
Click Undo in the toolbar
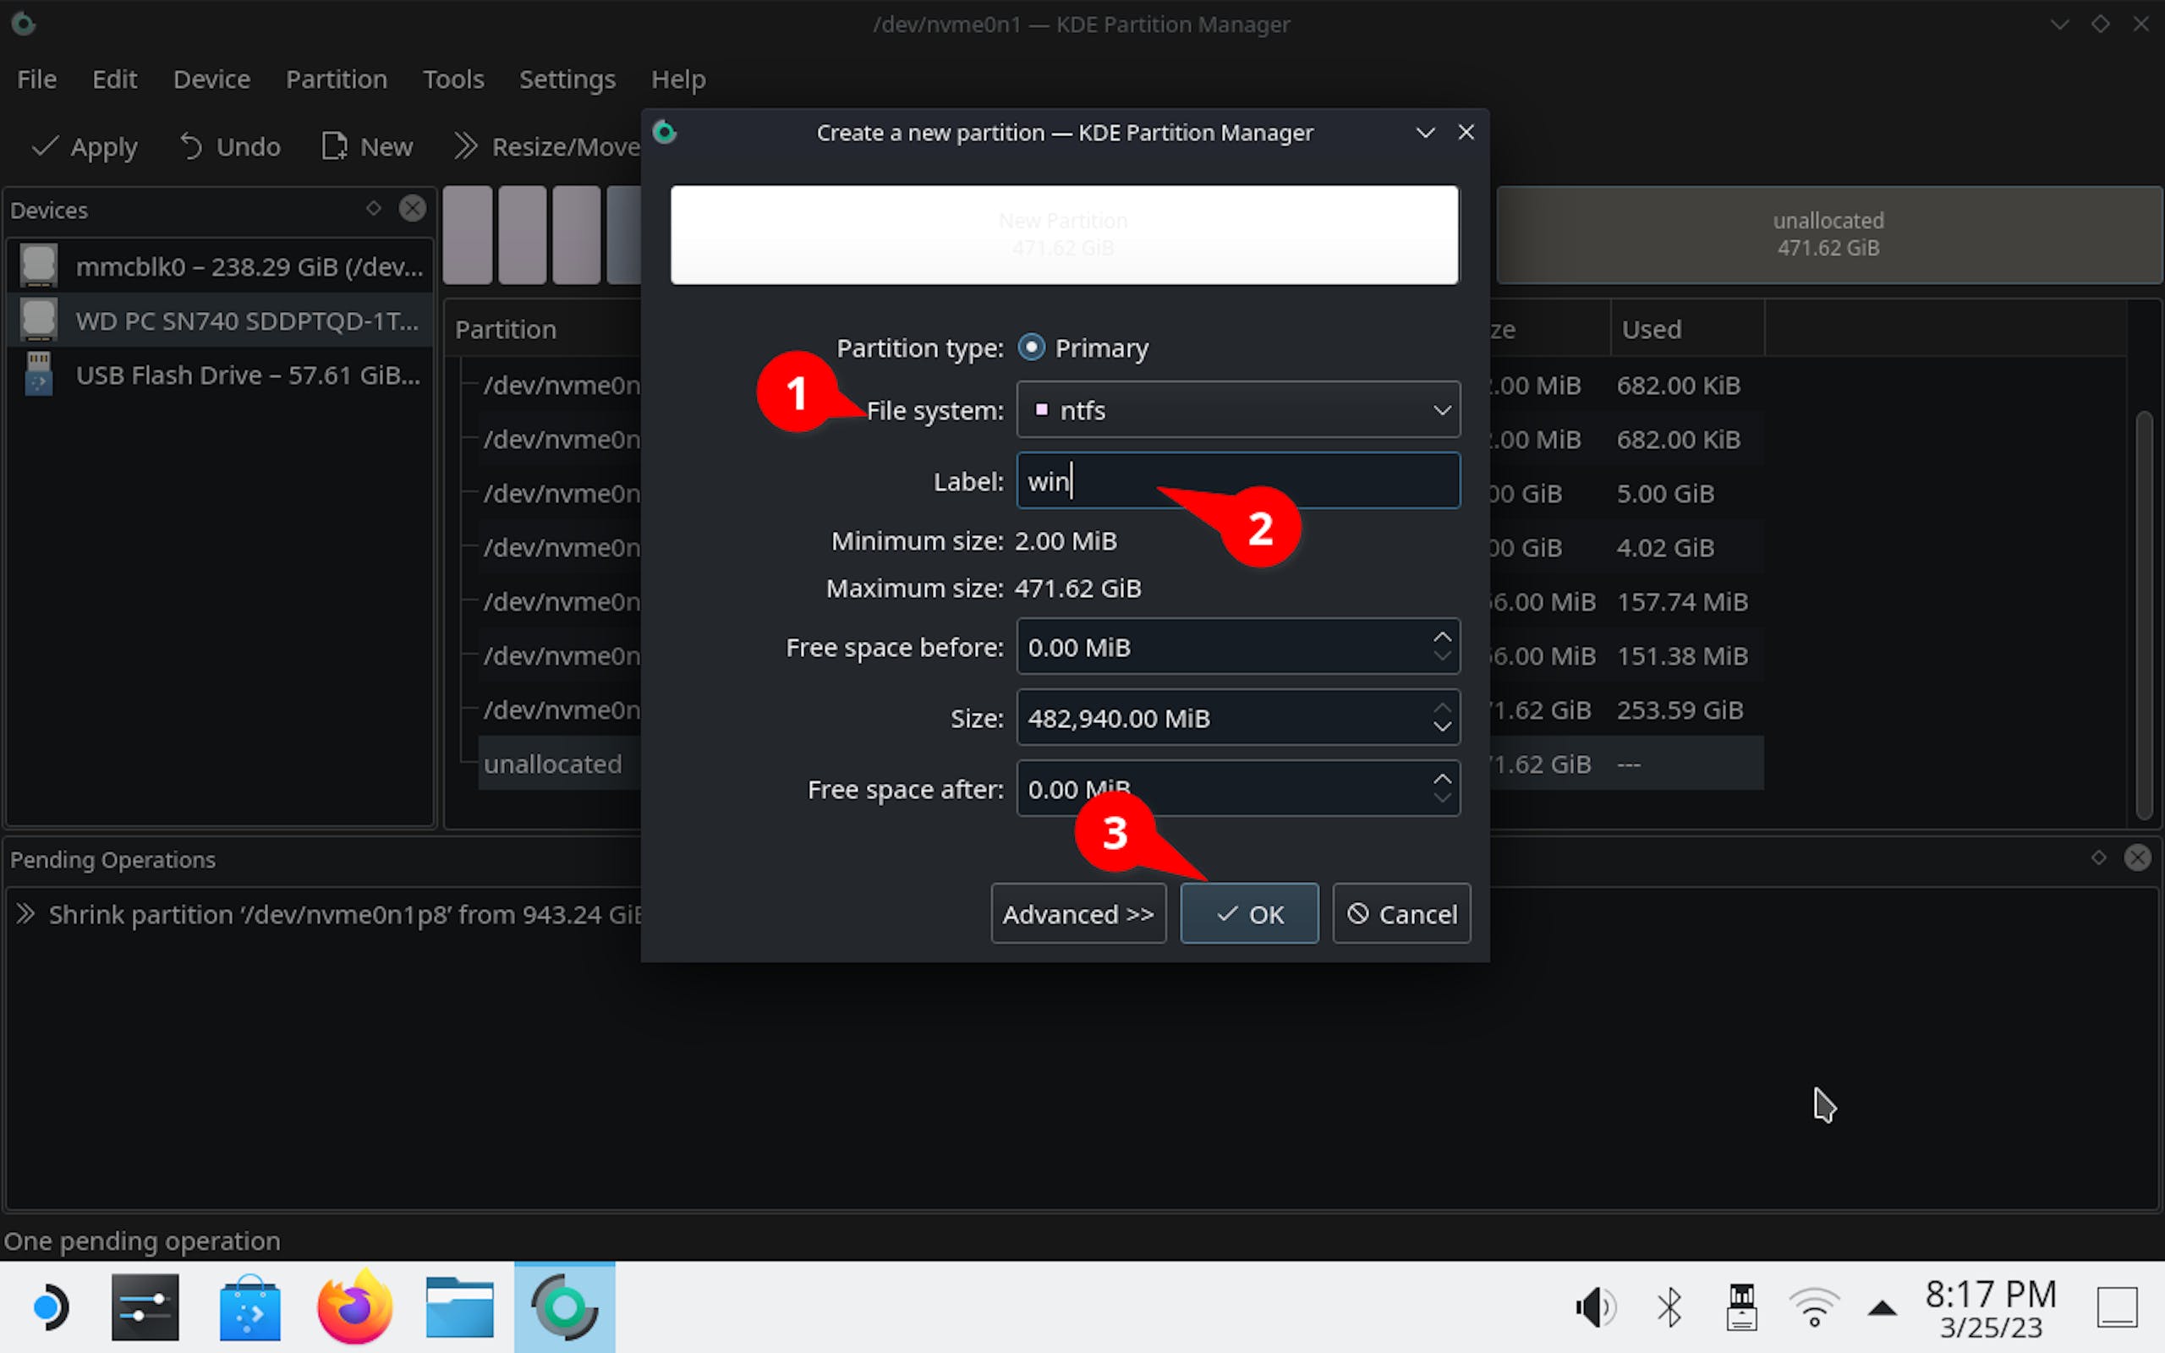pos(229,145)
